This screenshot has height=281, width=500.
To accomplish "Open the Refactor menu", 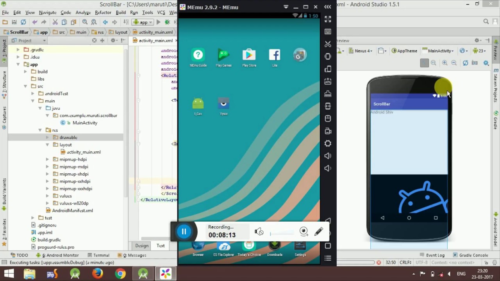I will coord(103,12).
